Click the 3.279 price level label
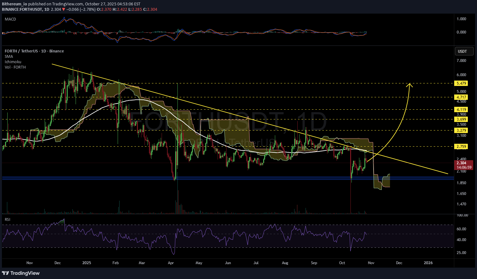This screenshot has height=279, width=477. pos(461,130)
